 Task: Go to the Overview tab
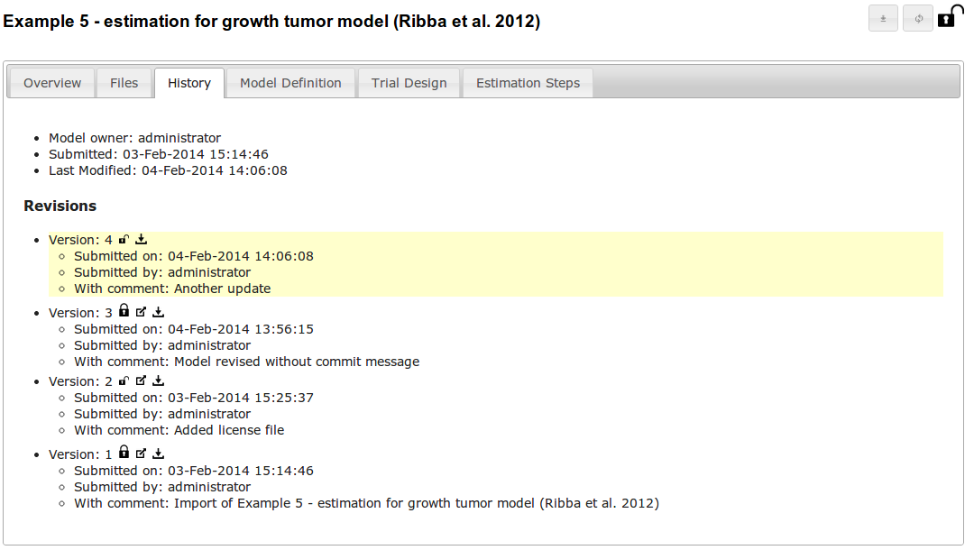tap(51, 82)
